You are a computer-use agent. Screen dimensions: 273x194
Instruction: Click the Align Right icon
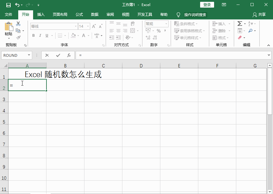click(125, 31)
